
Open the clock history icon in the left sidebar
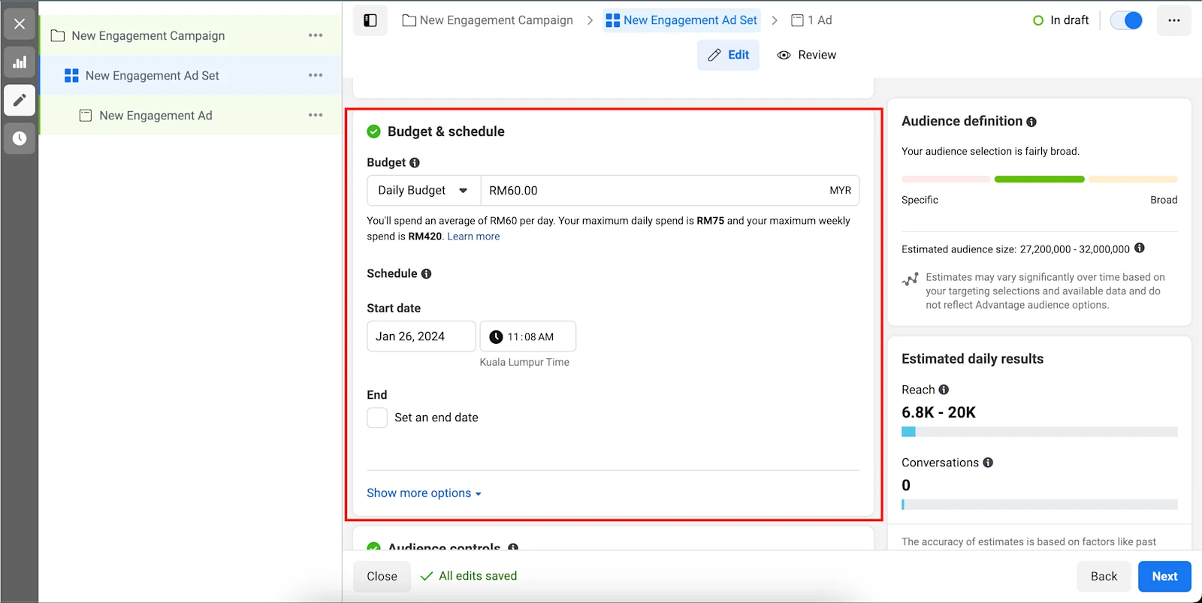point(20,138)
